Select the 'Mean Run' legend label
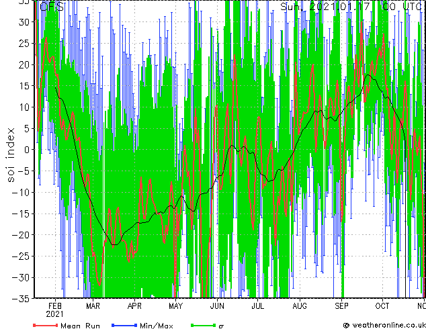Viewport: 426px width, 329px height. point(80,326)
